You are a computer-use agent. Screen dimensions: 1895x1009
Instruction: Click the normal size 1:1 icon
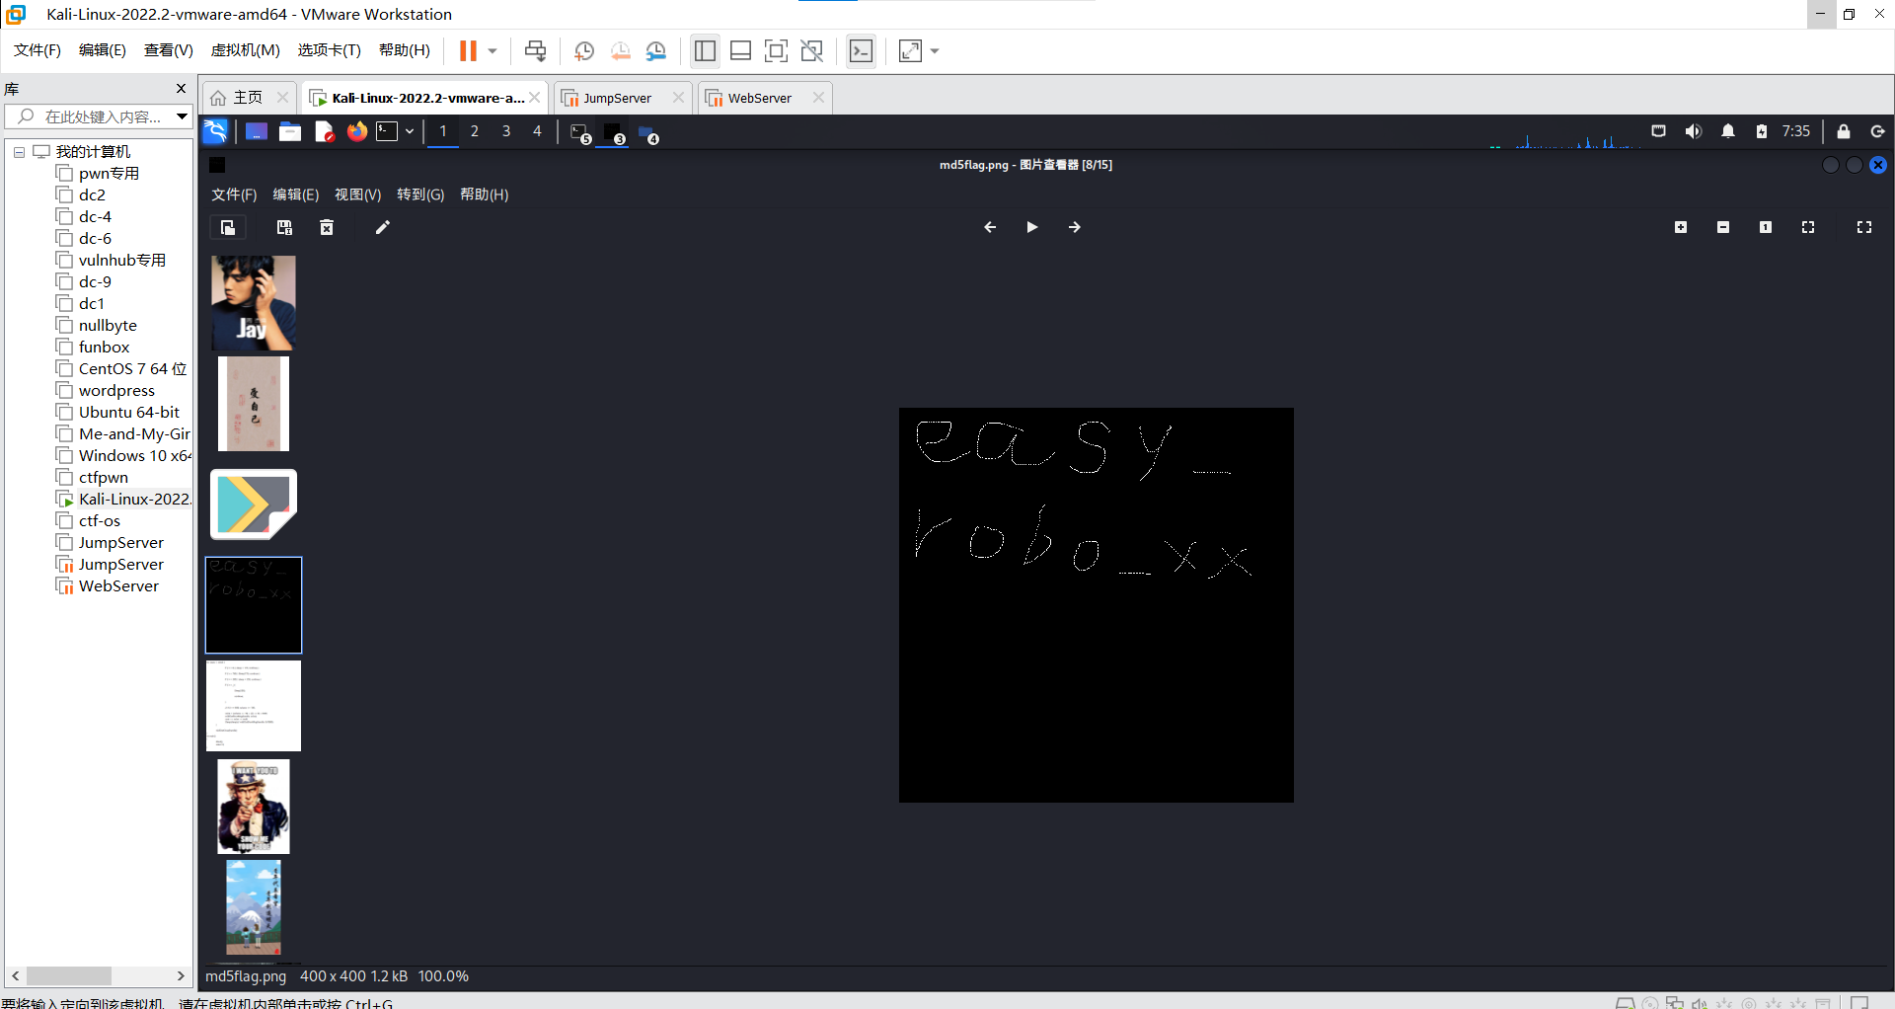[x=1766, y=227]
